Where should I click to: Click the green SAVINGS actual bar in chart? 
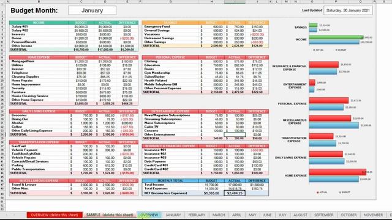point(313,25)
